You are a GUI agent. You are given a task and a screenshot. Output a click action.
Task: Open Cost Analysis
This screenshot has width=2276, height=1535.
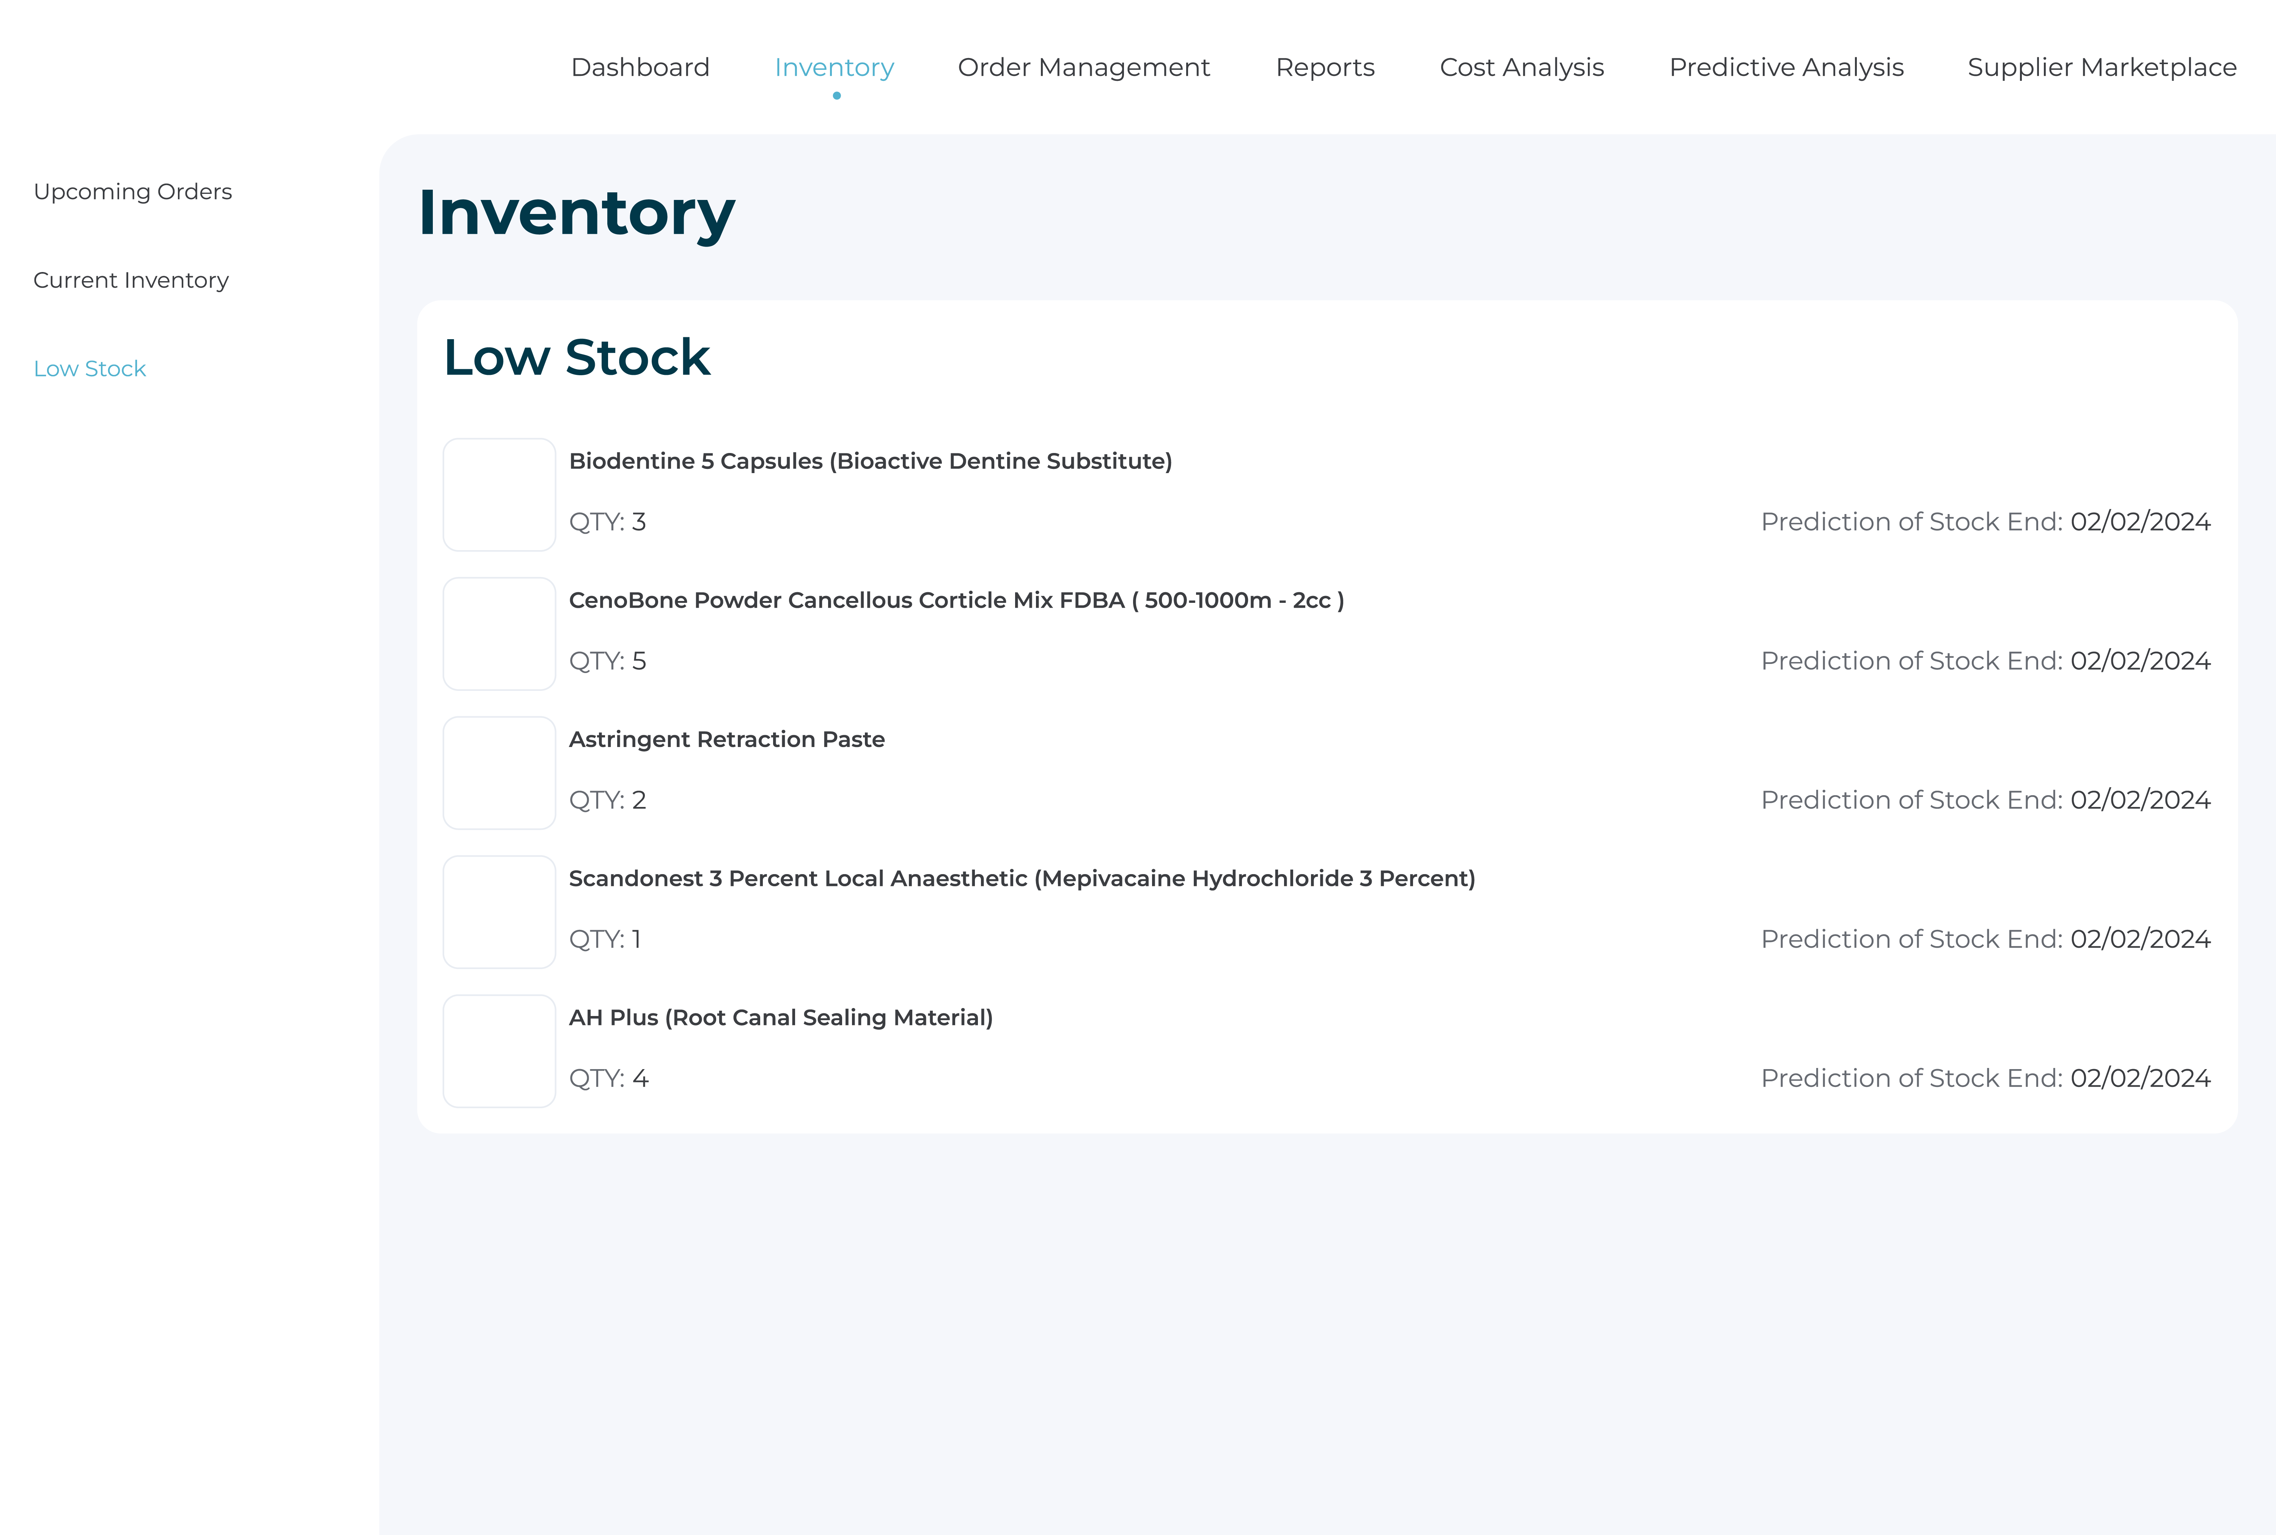(x=1522, y=66)
